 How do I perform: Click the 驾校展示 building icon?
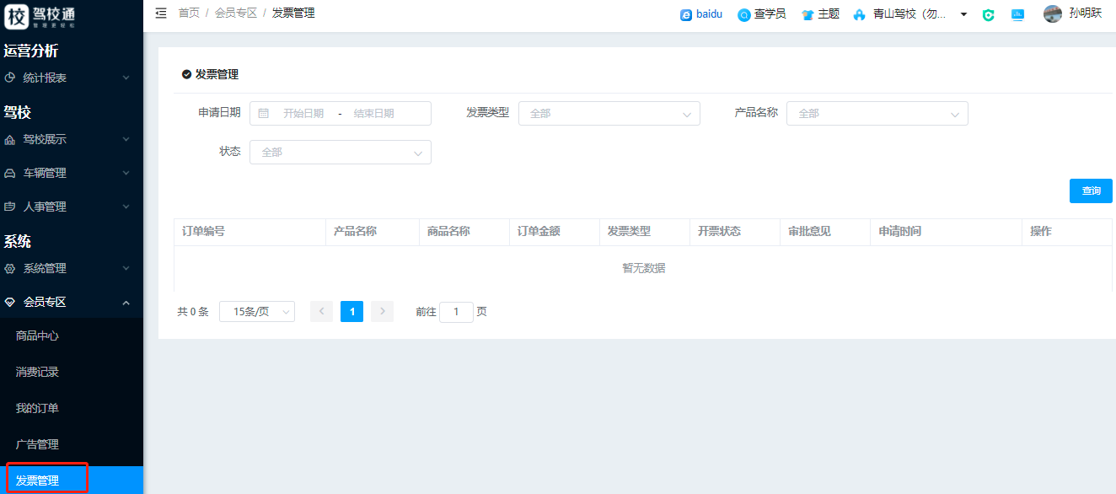[10, 139]
